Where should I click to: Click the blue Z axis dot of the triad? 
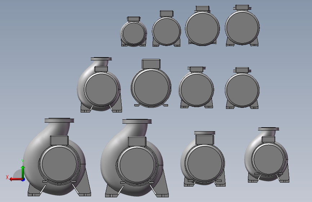coord(23,180)
